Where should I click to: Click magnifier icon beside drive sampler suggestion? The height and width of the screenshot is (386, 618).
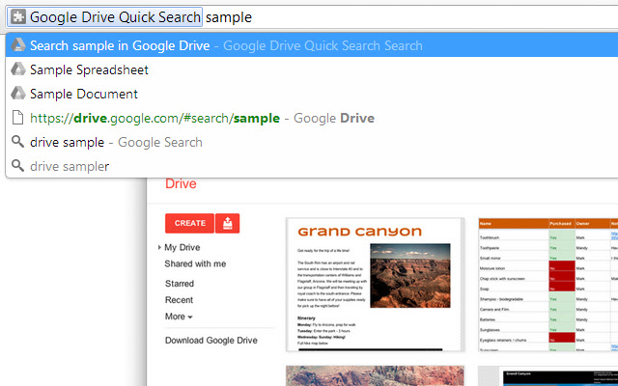[x=17, y=166]
